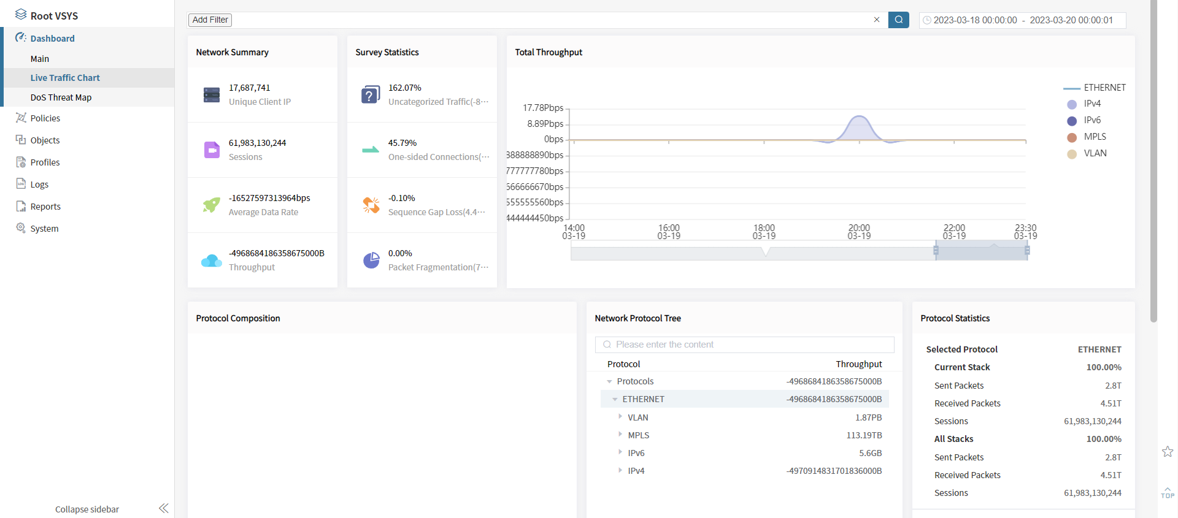
Task: Click the Objects sidebar icon
Action: (x=21, y=140)
